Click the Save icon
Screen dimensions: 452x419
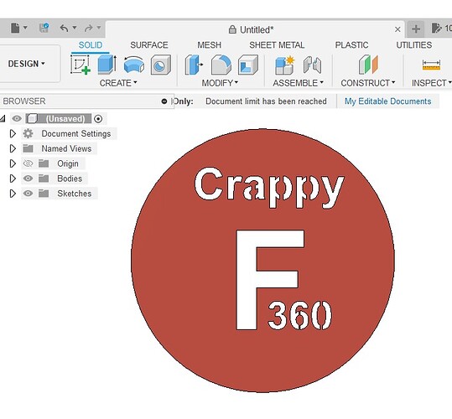pos(44,28)
